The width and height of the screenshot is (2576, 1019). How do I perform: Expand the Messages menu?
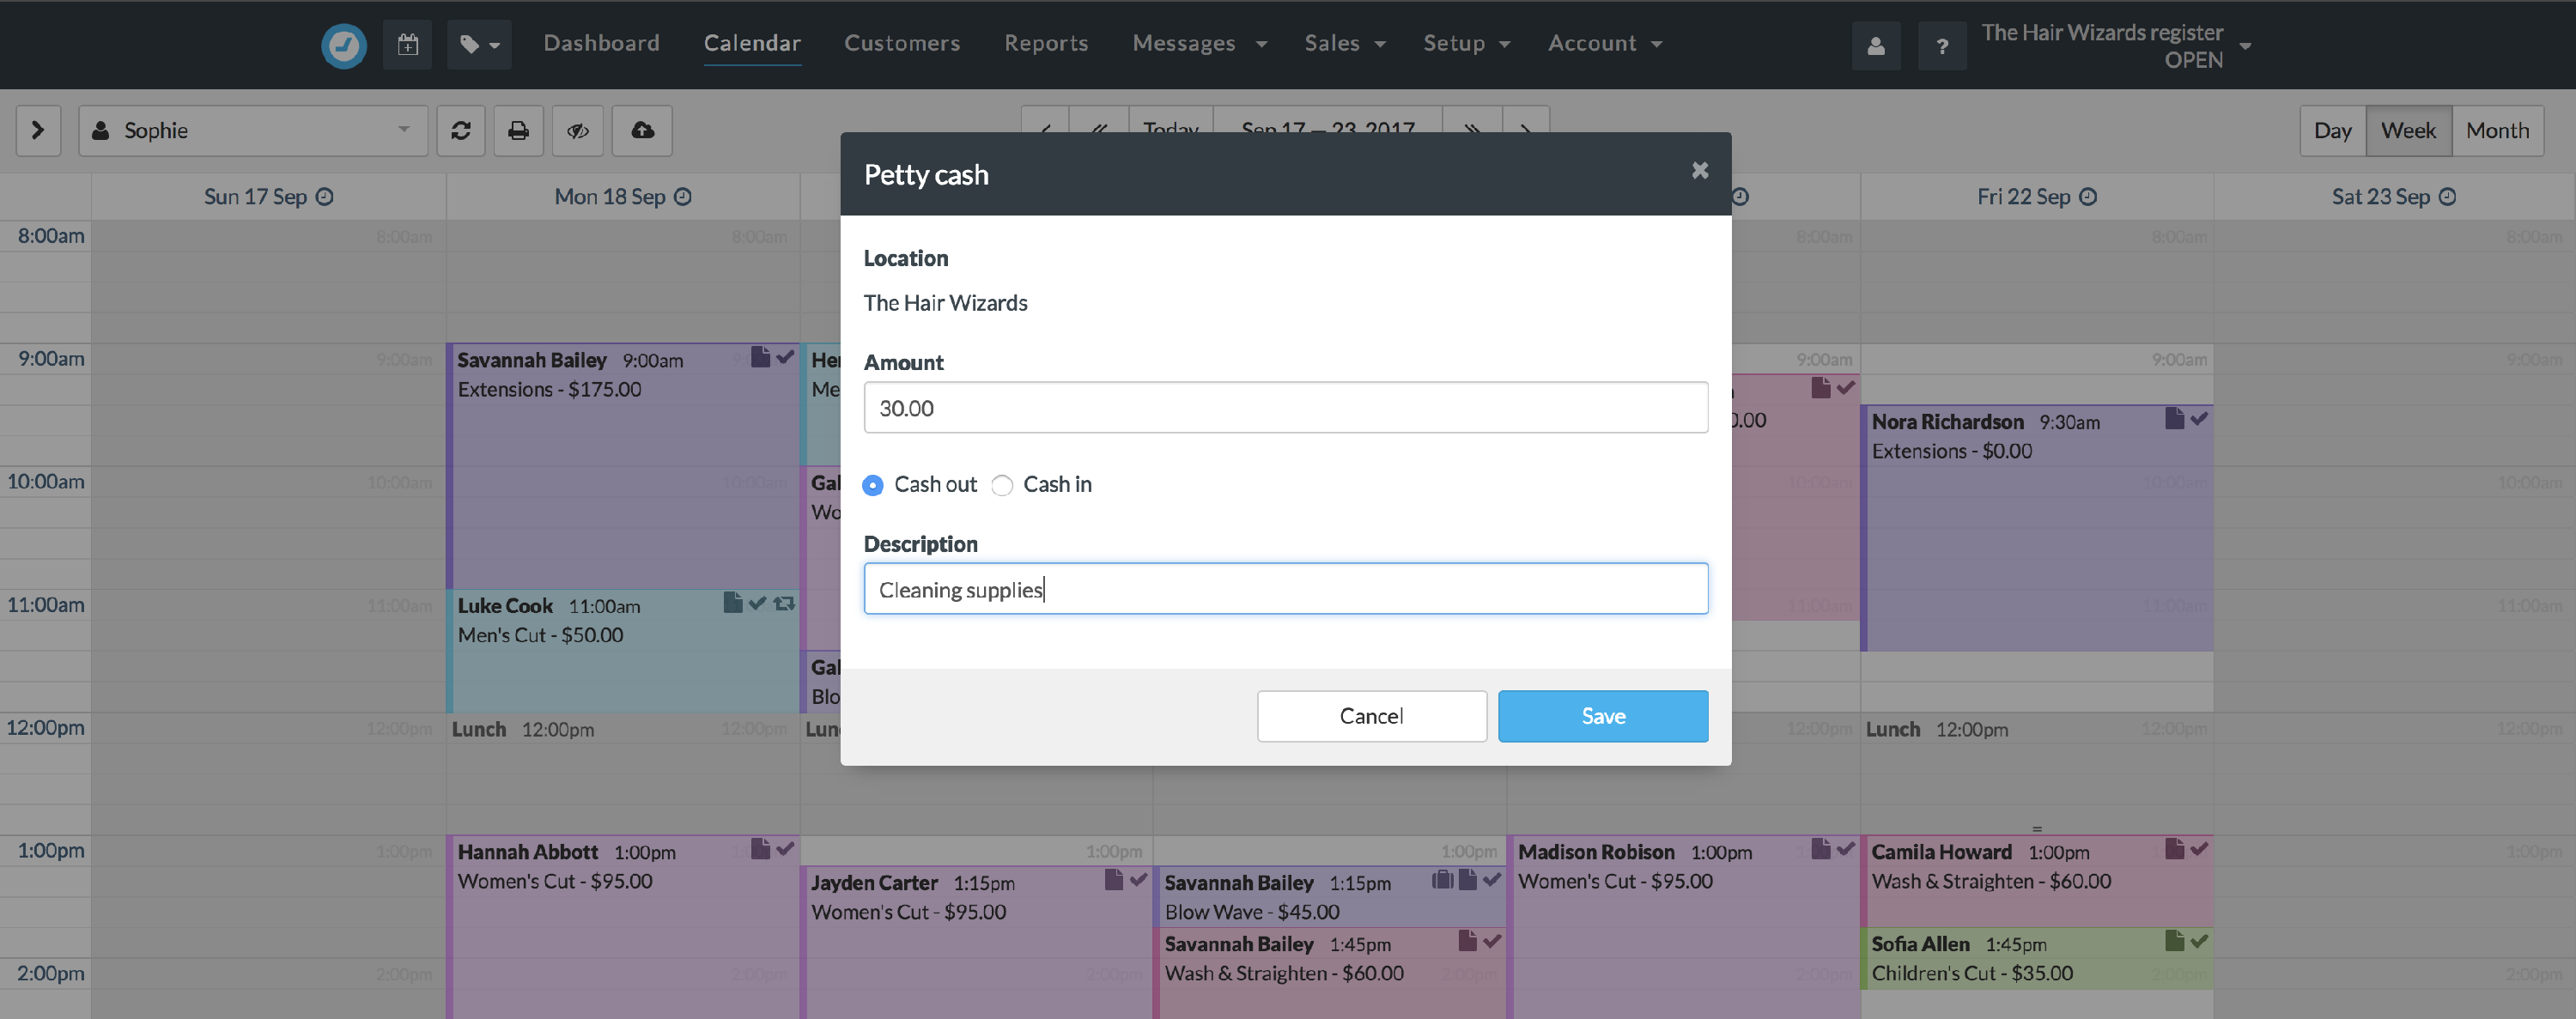click(1199, 43)
